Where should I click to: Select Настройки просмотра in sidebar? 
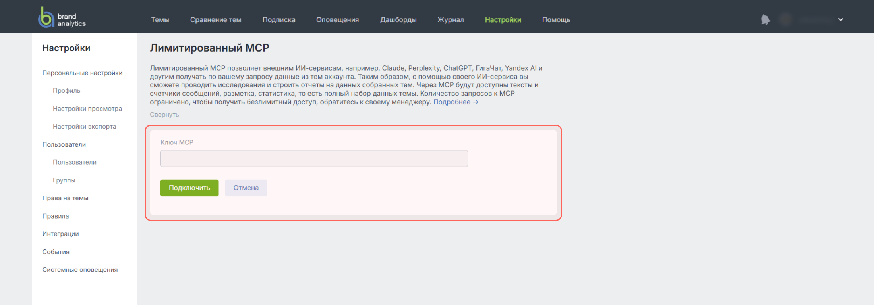87,109
